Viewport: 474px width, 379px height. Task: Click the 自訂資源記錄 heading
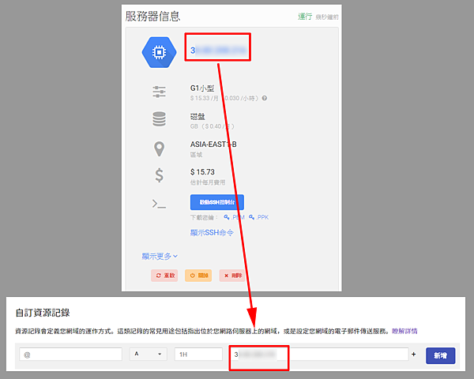[x=43, y=313]
